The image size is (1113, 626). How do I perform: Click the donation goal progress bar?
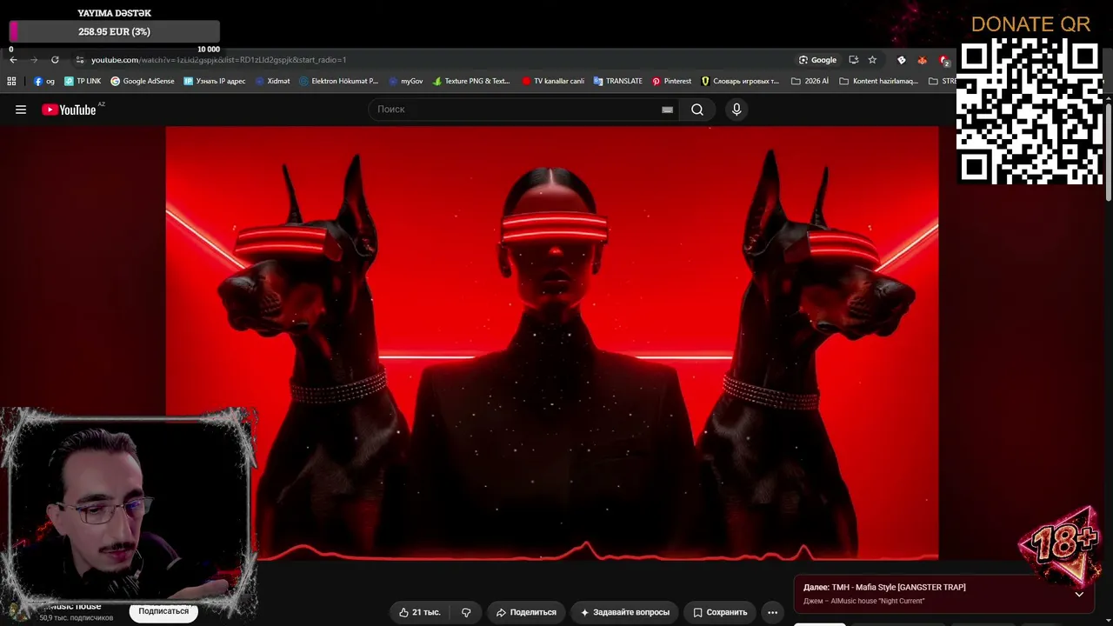(115, 32)
